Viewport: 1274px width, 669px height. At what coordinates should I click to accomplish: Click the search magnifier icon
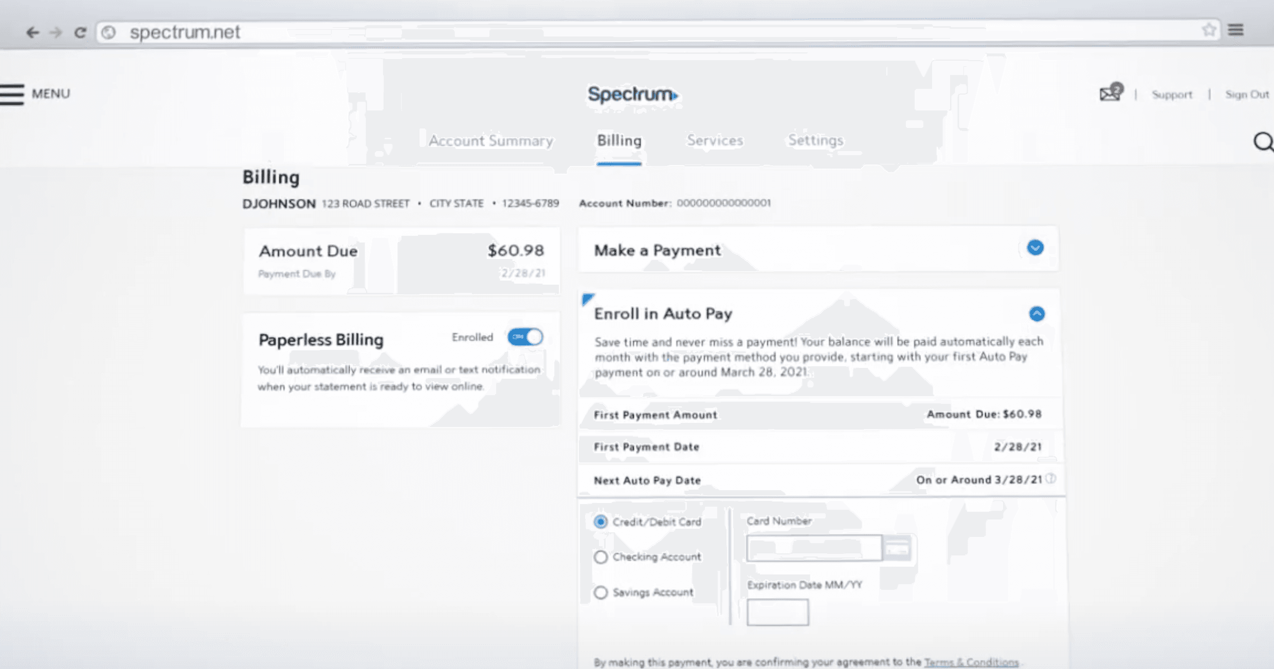click(1262, 142)
